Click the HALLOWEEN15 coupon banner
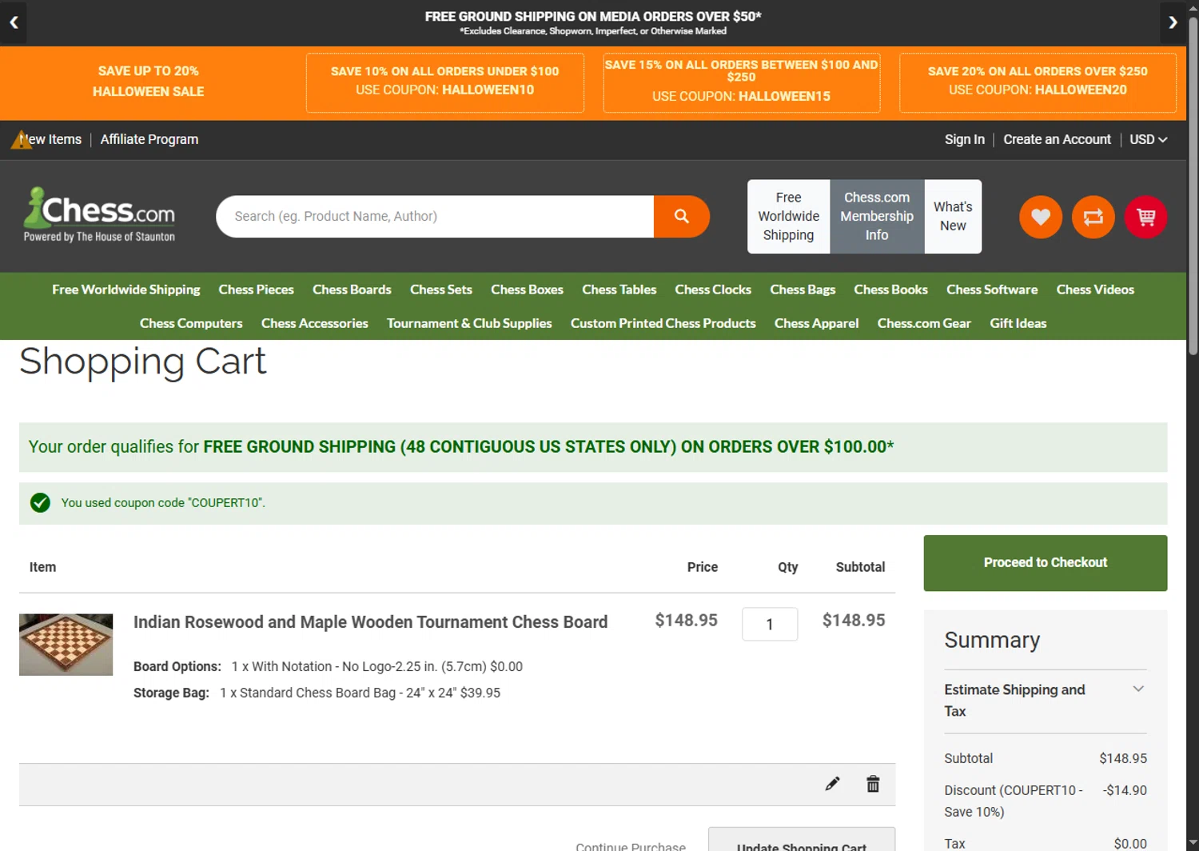Screen dimensions: 1199x851 click(x=741, y=82)
